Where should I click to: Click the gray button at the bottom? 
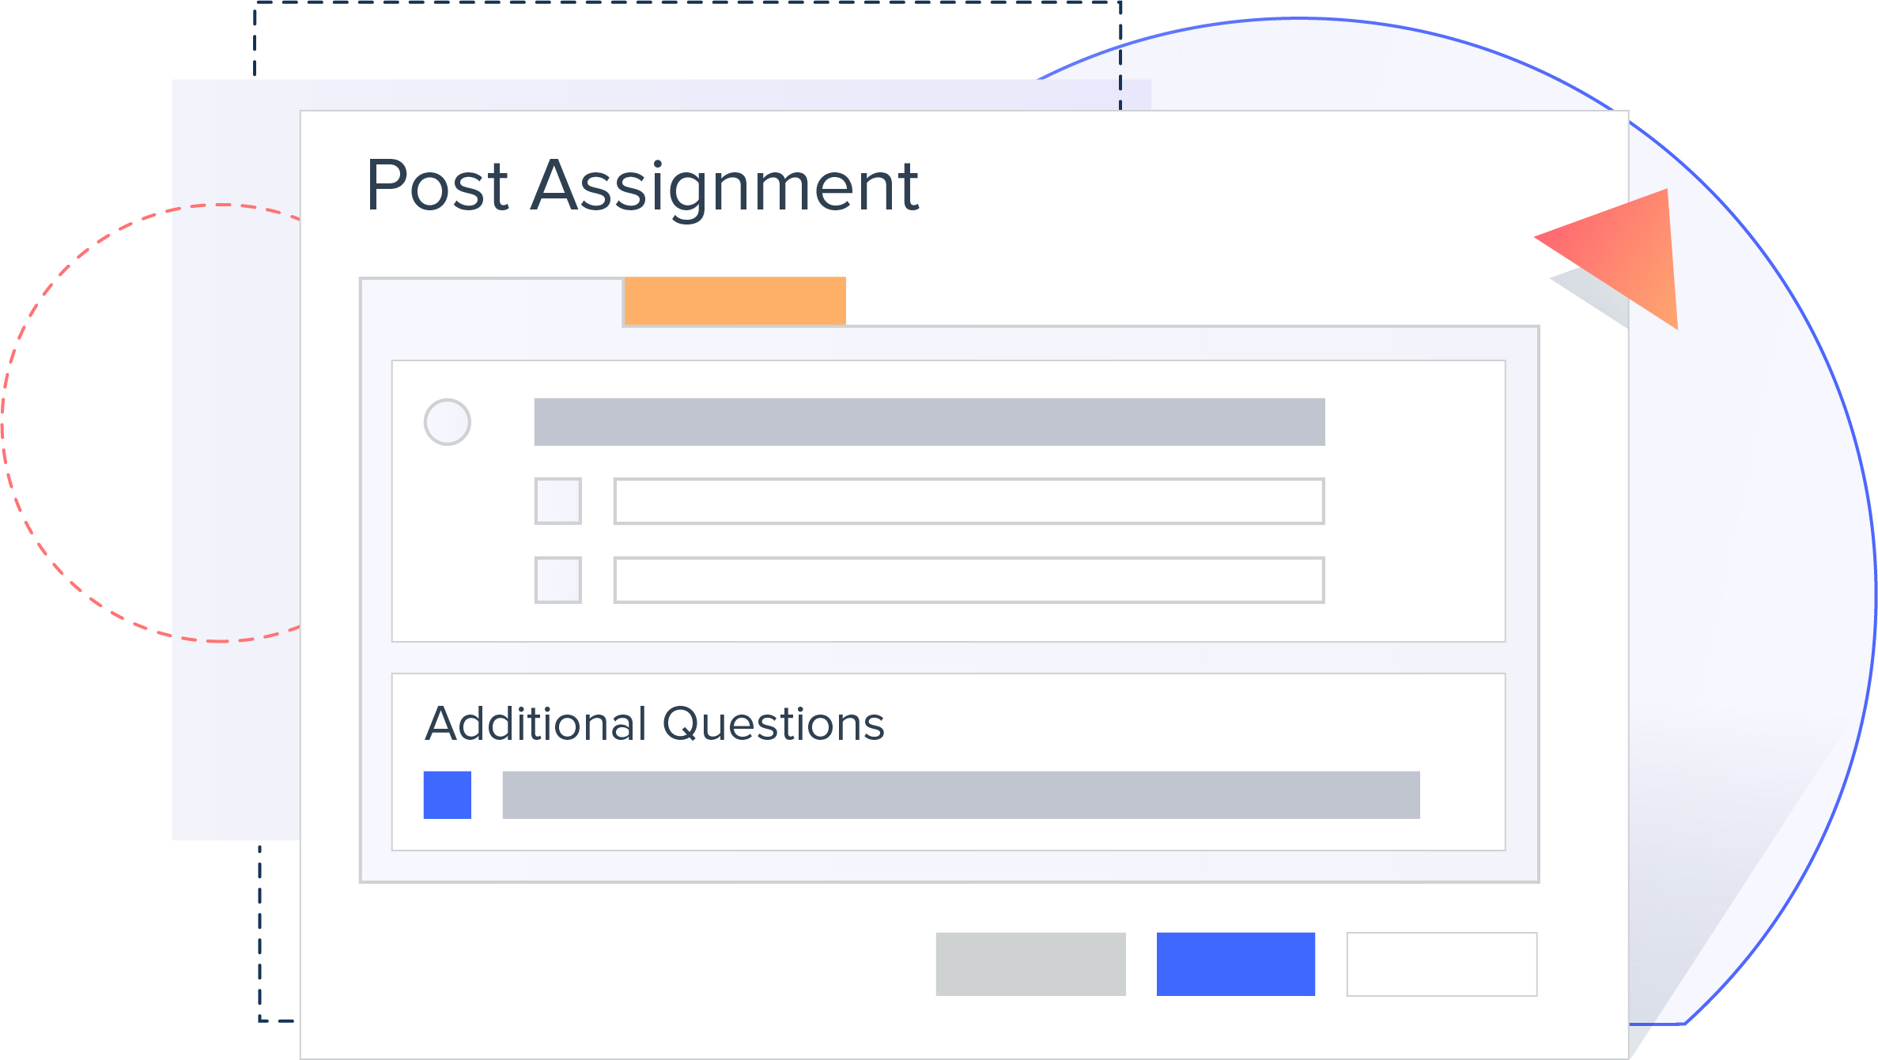[x=1030, y=964]
